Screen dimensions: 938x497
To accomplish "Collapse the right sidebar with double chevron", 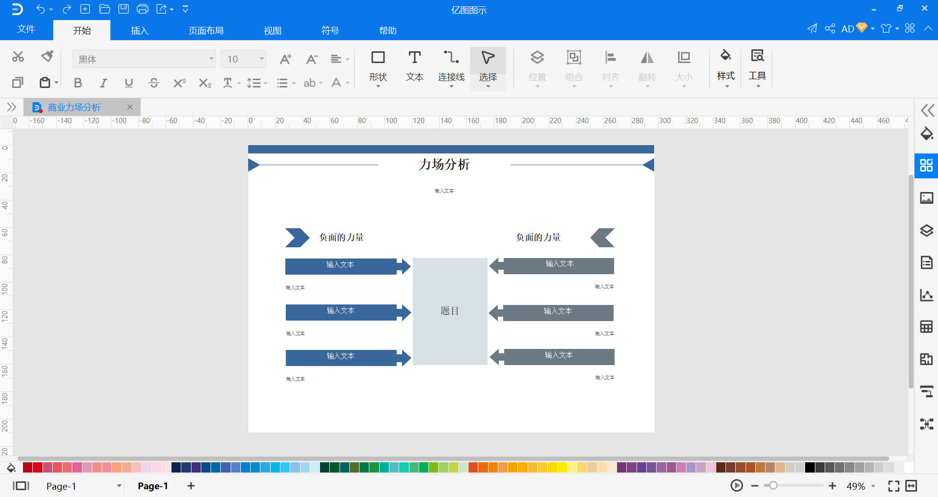I will pyautogui.click(x=927, y=110).
